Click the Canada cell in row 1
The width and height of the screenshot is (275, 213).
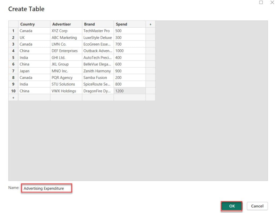[x=34, y=31]
